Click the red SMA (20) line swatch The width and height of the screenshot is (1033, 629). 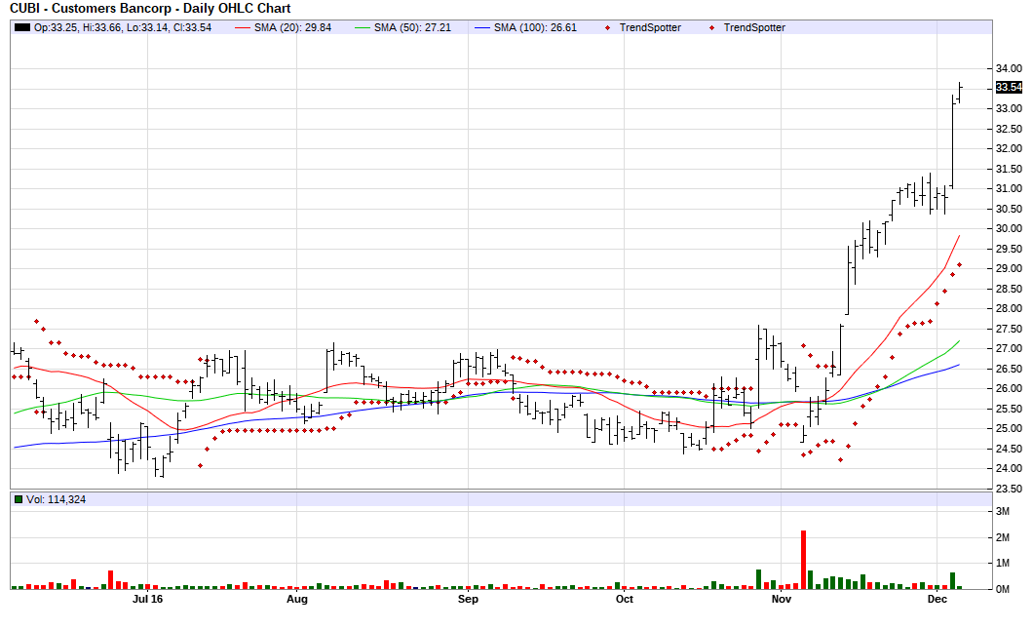(243, 27)
